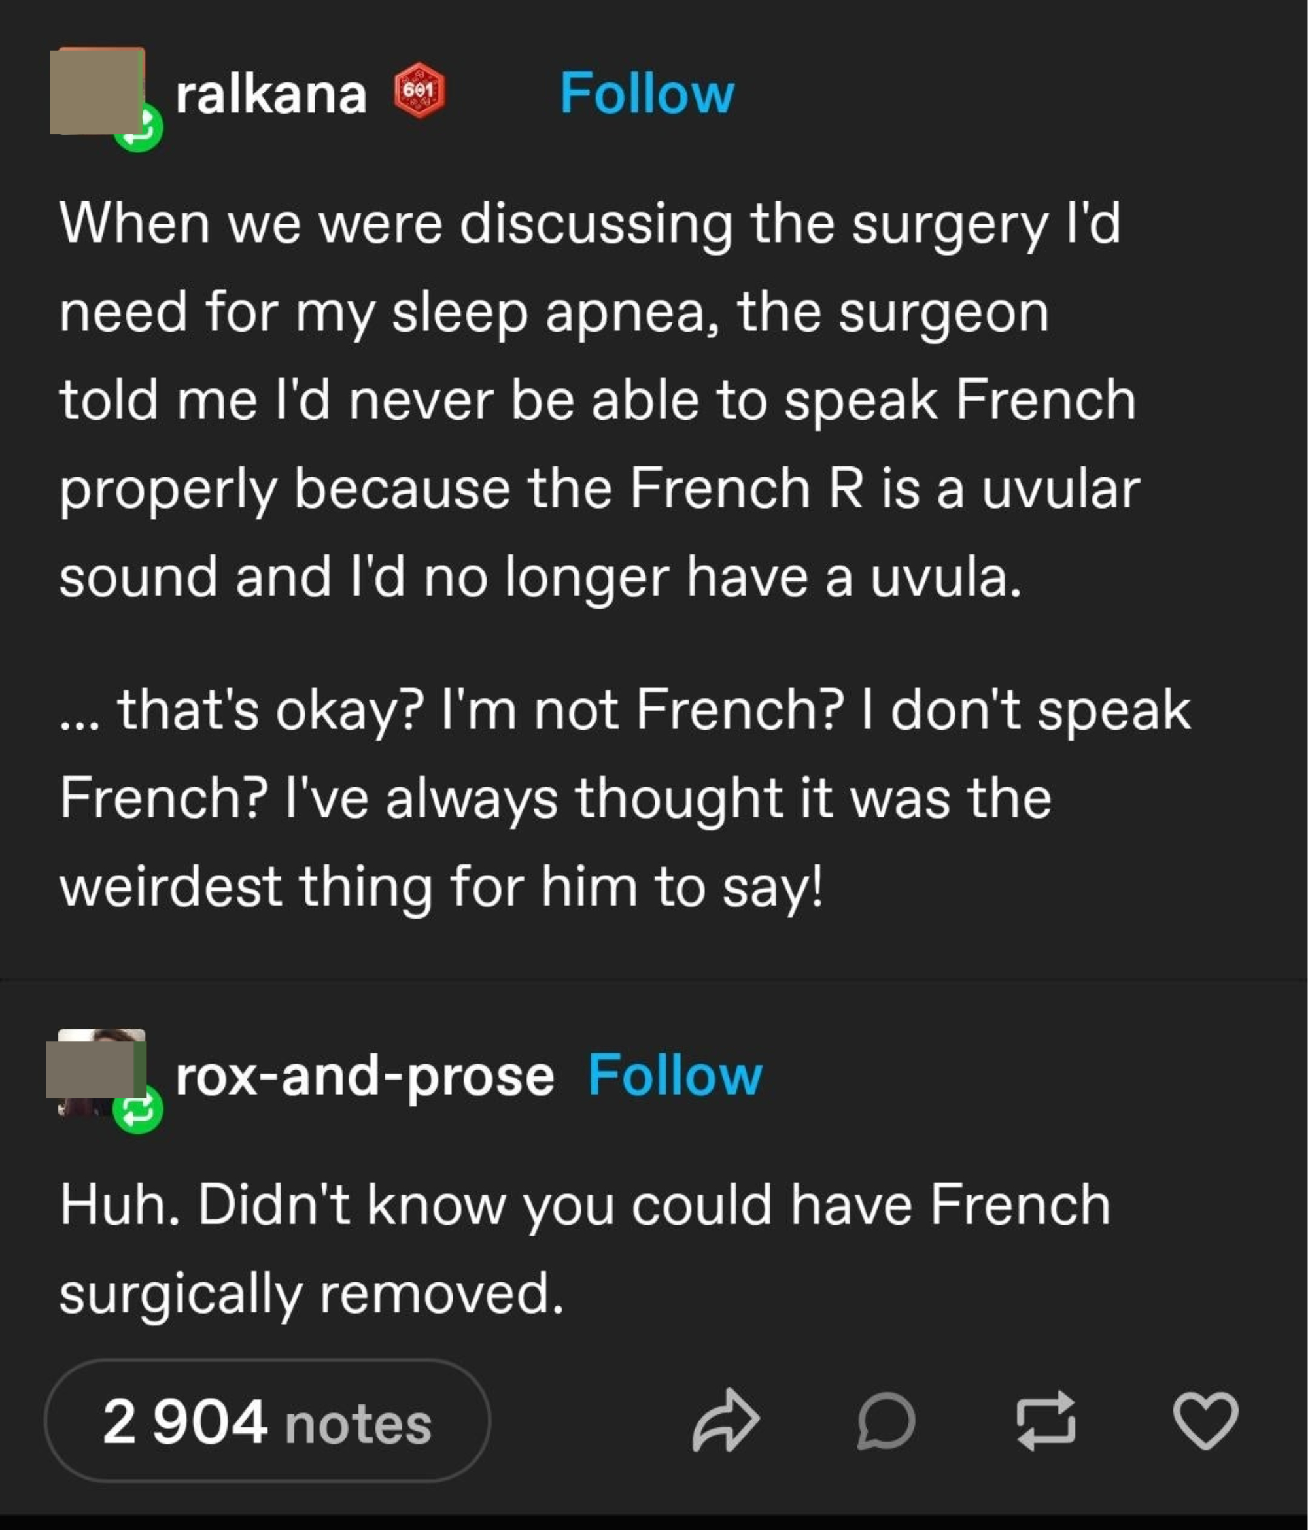Open rox-and-prose's avatar thumbnail

coord(97,1071)
